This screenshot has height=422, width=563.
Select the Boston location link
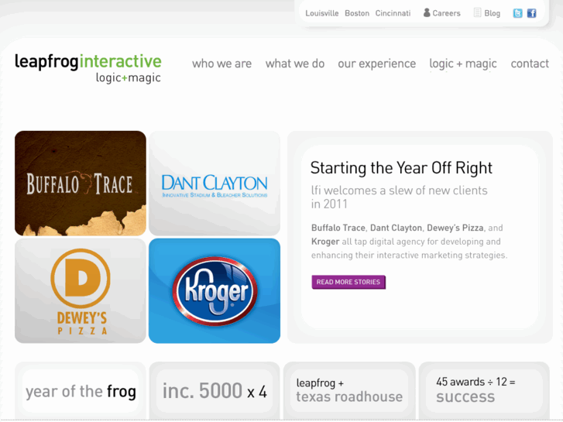click(357, 13)
